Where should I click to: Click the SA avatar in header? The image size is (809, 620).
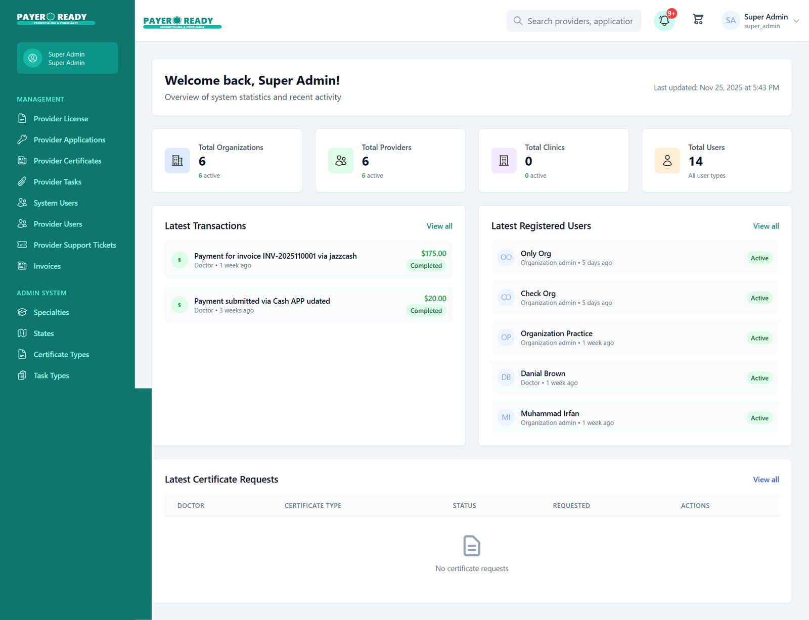(x=730, y=21)
